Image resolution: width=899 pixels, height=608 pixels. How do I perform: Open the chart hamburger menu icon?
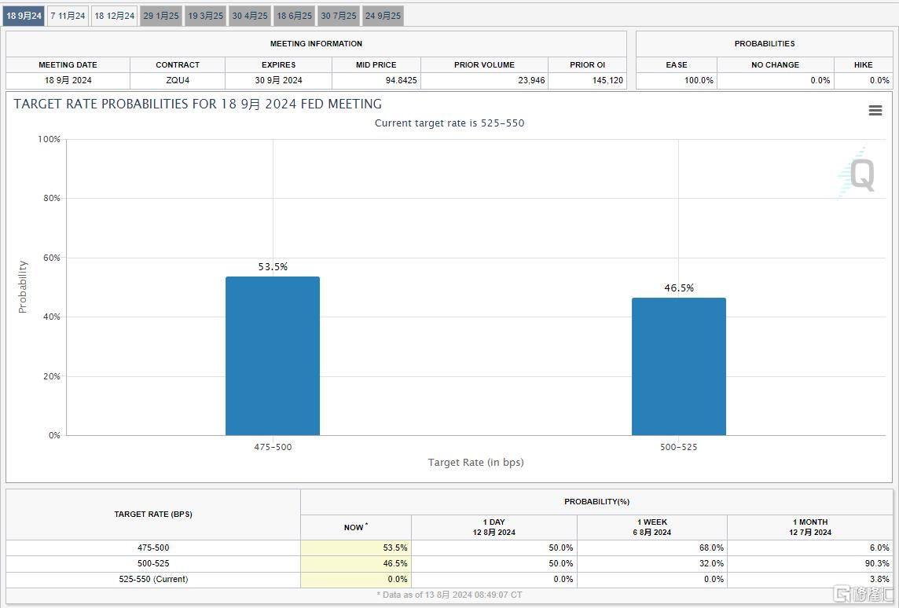(875, 111)
